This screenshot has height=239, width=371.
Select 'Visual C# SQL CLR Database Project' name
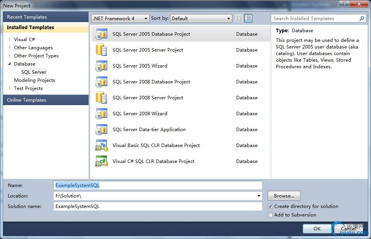(153, 161)
